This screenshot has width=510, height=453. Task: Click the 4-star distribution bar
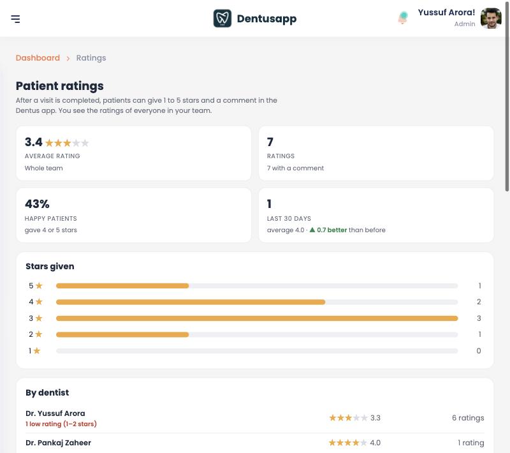[x=257, y=302]
